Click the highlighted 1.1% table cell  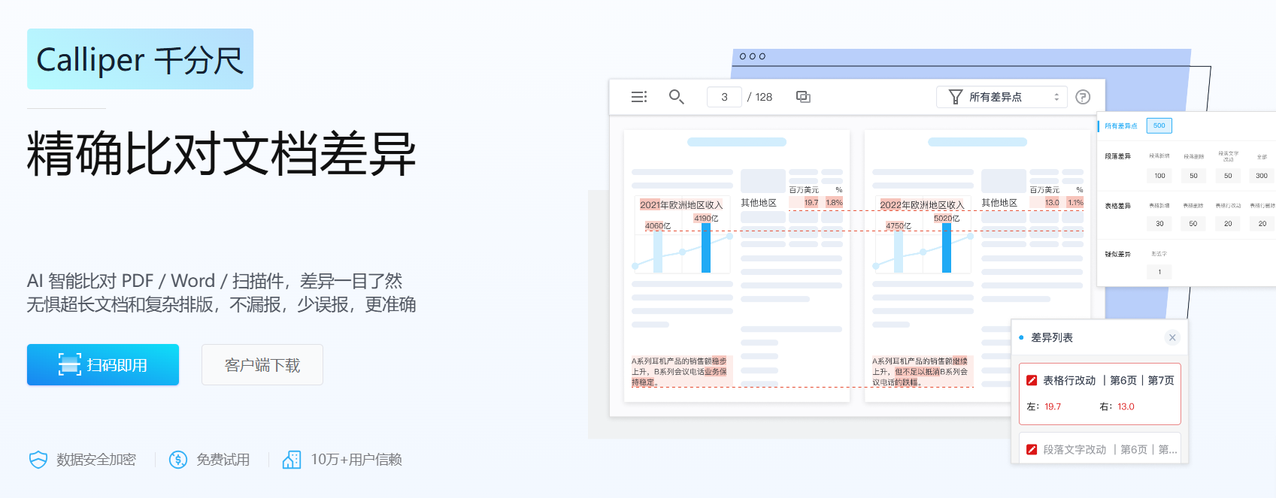[x=1075, y=203]
